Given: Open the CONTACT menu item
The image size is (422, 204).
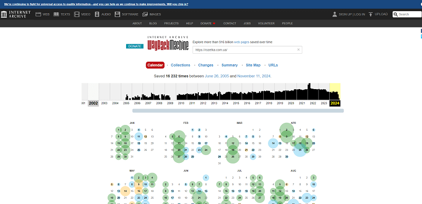Looking at the screenshot, I should [229, 23].
